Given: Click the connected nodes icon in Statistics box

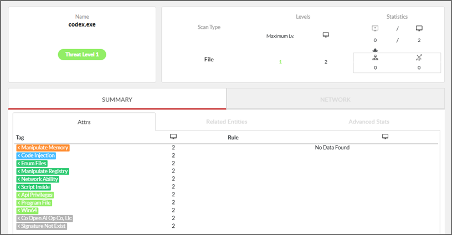Looking at the screenshot, I should point(419,58).
